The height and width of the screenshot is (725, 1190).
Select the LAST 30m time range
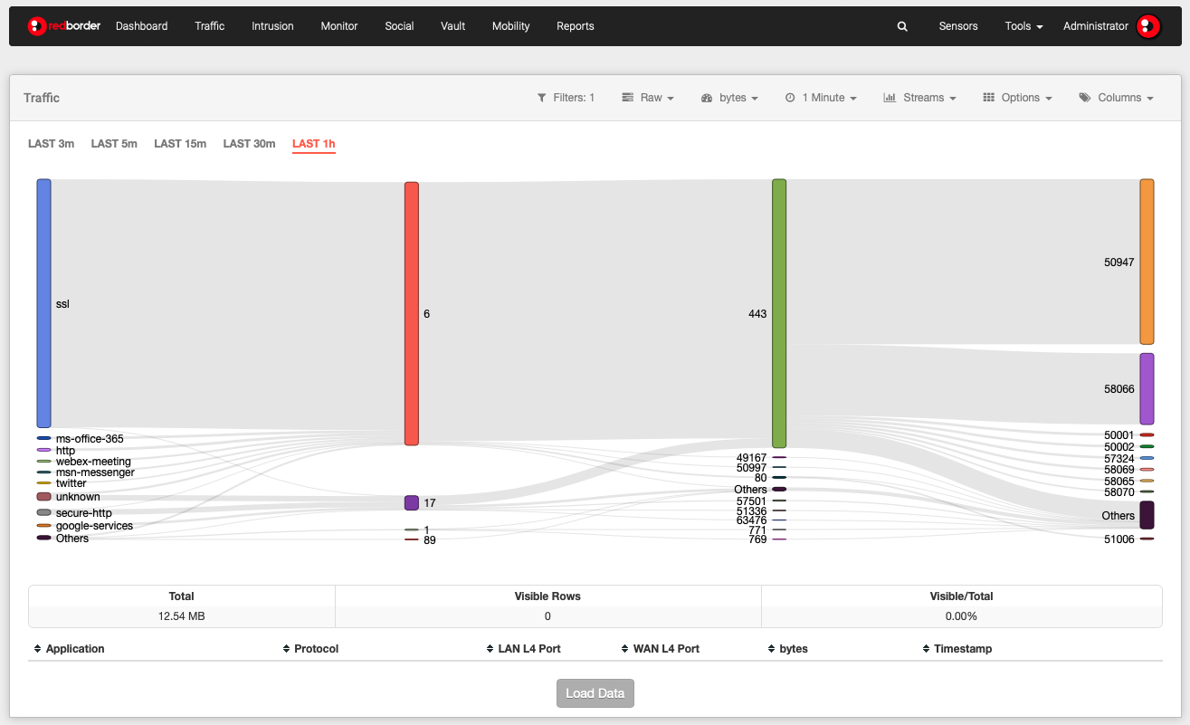(x=249, y=144)
